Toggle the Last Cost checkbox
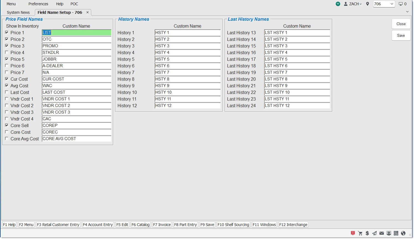The height and width of the screenshot is (239, 414). tap(7, 92)
